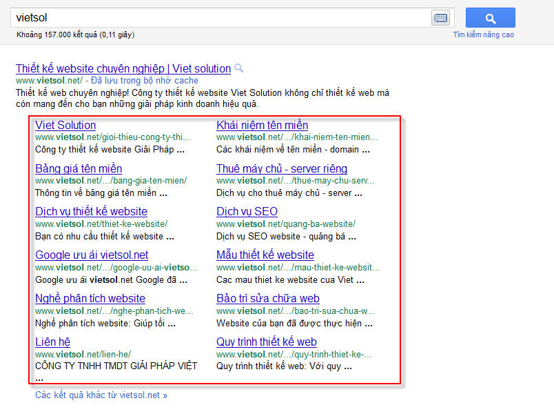Open the 'Google ưu ái vietsol.net' sitelink

coord(92,255)
